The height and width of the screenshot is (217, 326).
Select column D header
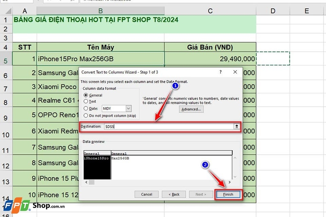click(x=273, y=11)
